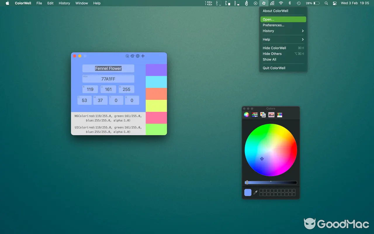Select the orange swatch in ColorWell's palette strip
This screenshot has width=374, height=234.
(x=156, y=94)
